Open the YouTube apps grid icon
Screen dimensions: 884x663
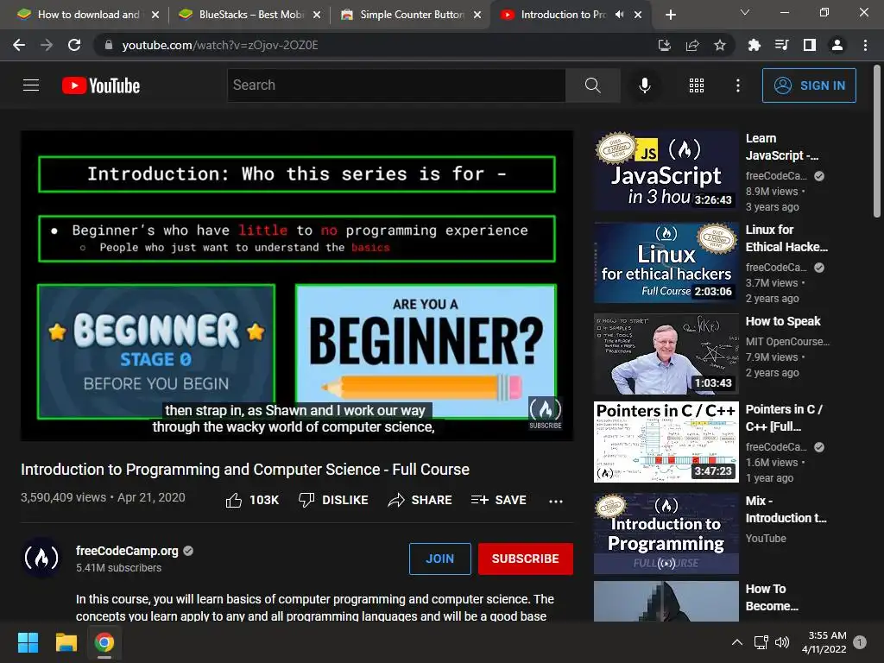[x=697, y=85]
